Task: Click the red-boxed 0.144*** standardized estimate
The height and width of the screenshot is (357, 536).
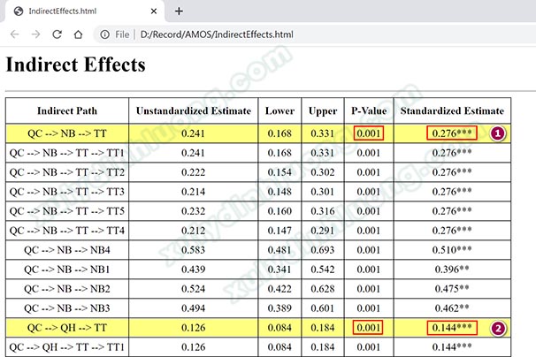Action: click(453, 328)
